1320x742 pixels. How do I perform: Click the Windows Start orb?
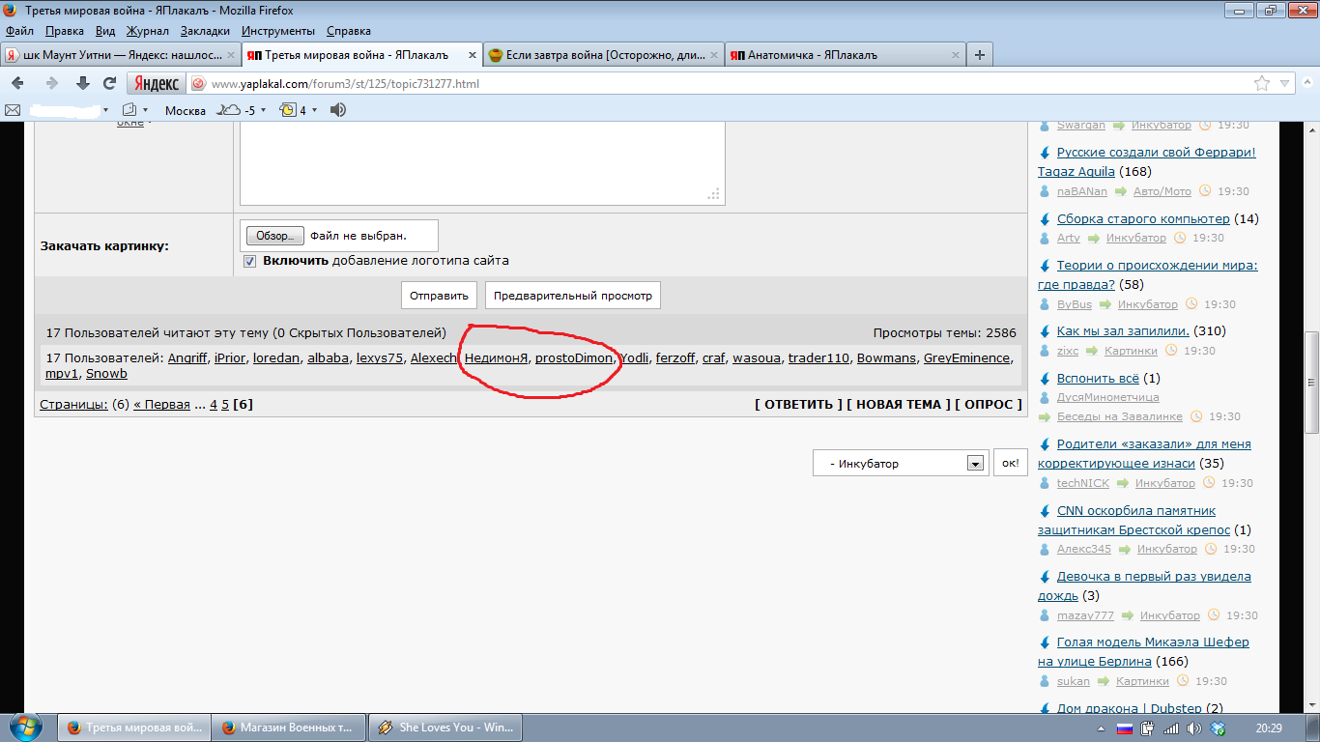click(24, 727)
